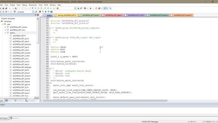This screenshot has width=218, height=123.
Task: Unindent the selected lines
Action: 48,8
